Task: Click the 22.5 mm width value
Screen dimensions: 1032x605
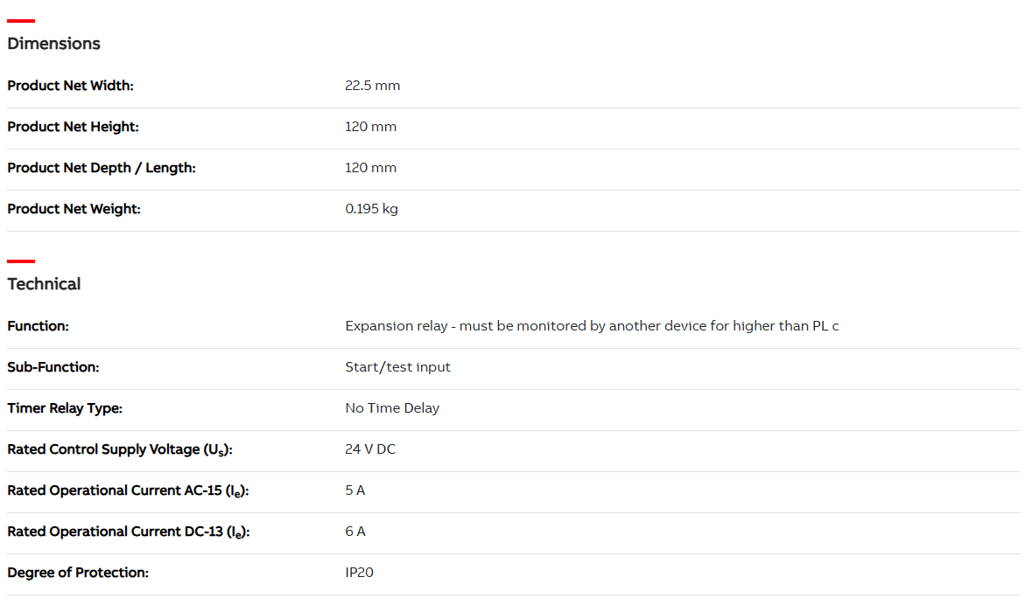Action: coord(372,86)
